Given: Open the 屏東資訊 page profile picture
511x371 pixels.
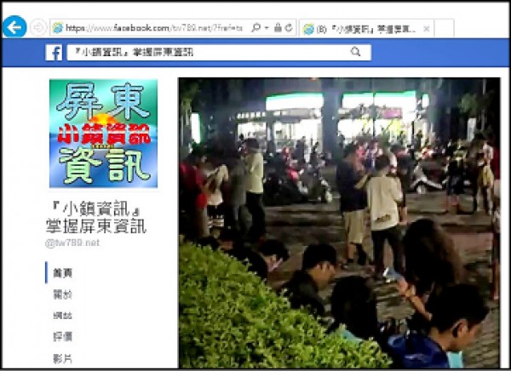Looking at the screenshot, I should click(x=103, y=133).
